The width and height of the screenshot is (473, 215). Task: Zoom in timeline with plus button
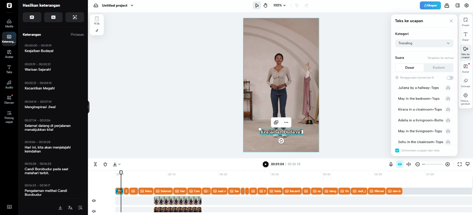(448, 164)
